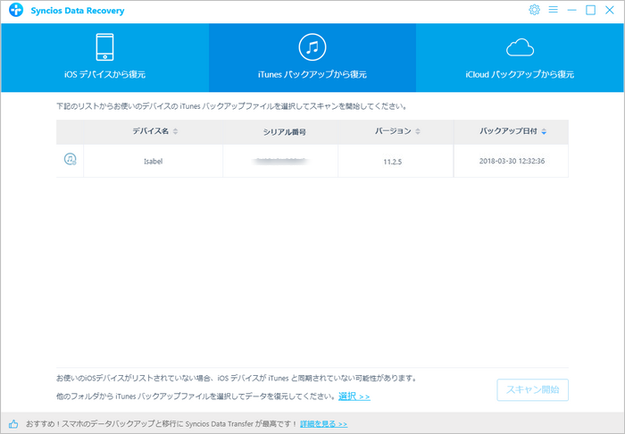Click the phone icon for iOS device recovery
625x434 pixels.
point(104,47)
